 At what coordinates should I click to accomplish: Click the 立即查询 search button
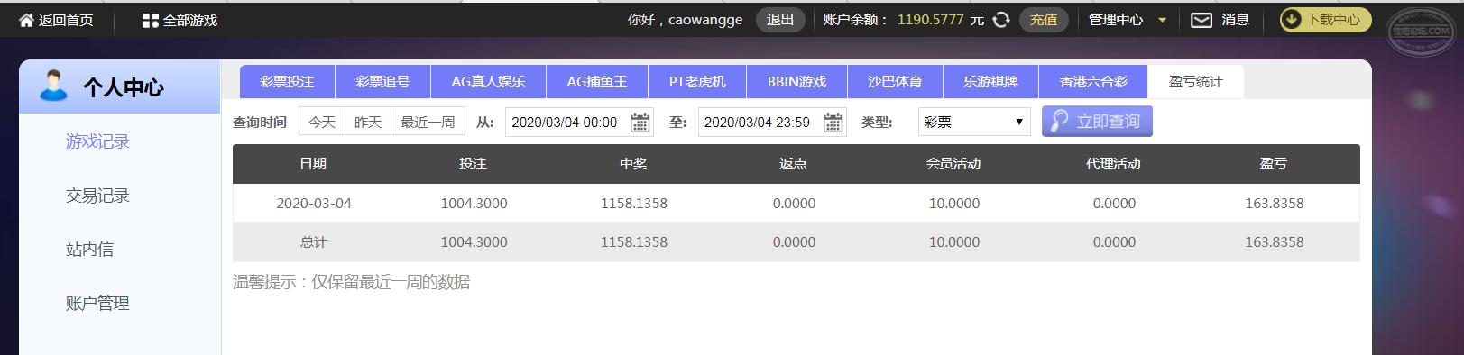[x=1097, y=122]
